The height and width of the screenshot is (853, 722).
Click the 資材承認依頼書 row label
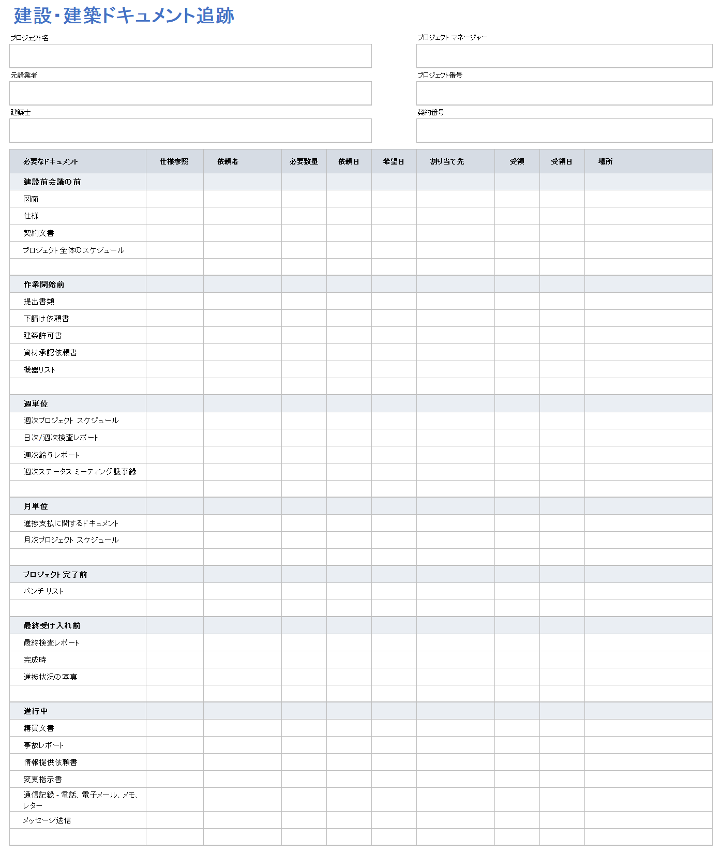point(50,352)
